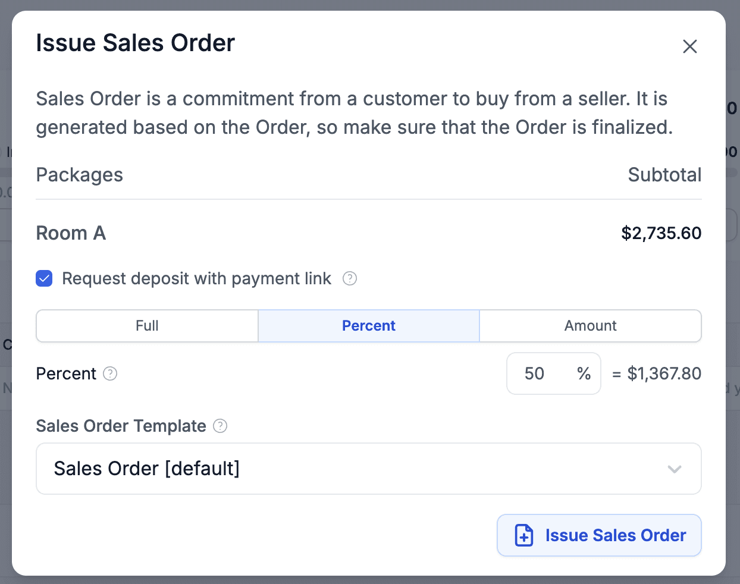Open help icon beside Sales Order Template
The width and height of the screenshot is (740, 584).
(220, 426)
